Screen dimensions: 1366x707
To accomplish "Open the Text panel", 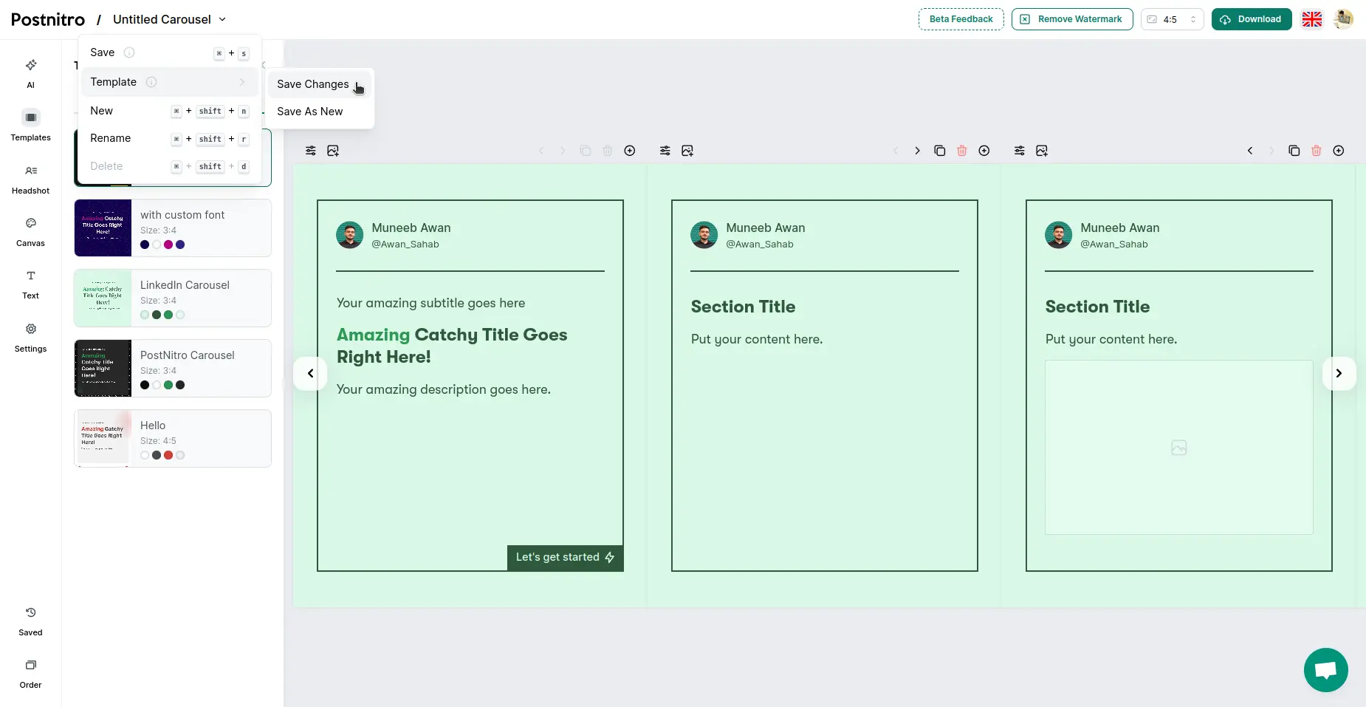I will tap(30, 284).
